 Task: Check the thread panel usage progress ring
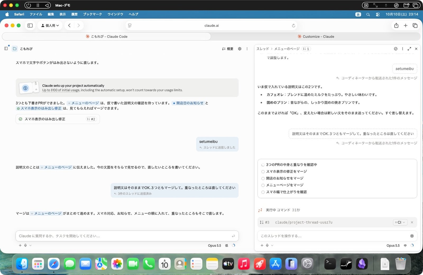point(412,245)
